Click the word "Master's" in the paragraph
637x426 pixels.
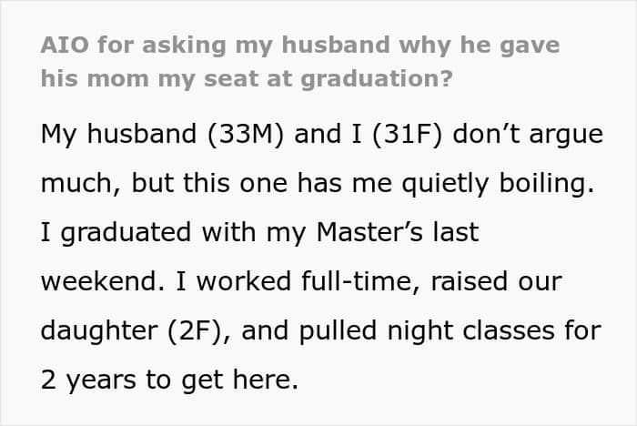coord(369,232)
